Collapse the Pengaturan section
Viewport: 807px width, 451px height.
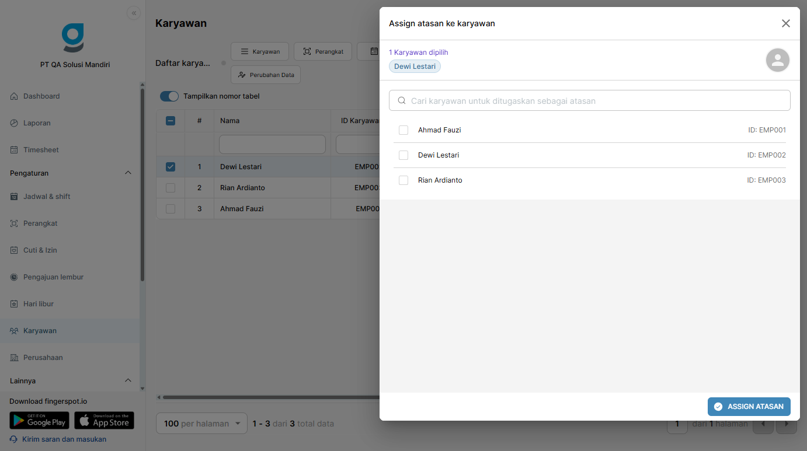coord(128,173)
